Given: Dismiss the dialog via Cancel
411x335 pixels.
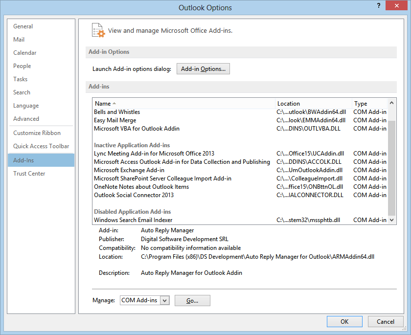Looking at the screenshot, I should click(x=386, y=321).
